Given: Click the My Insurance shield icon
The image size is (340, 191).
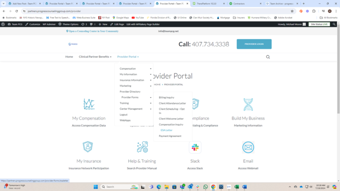Looking at the screenshot, I should [88, 147].
